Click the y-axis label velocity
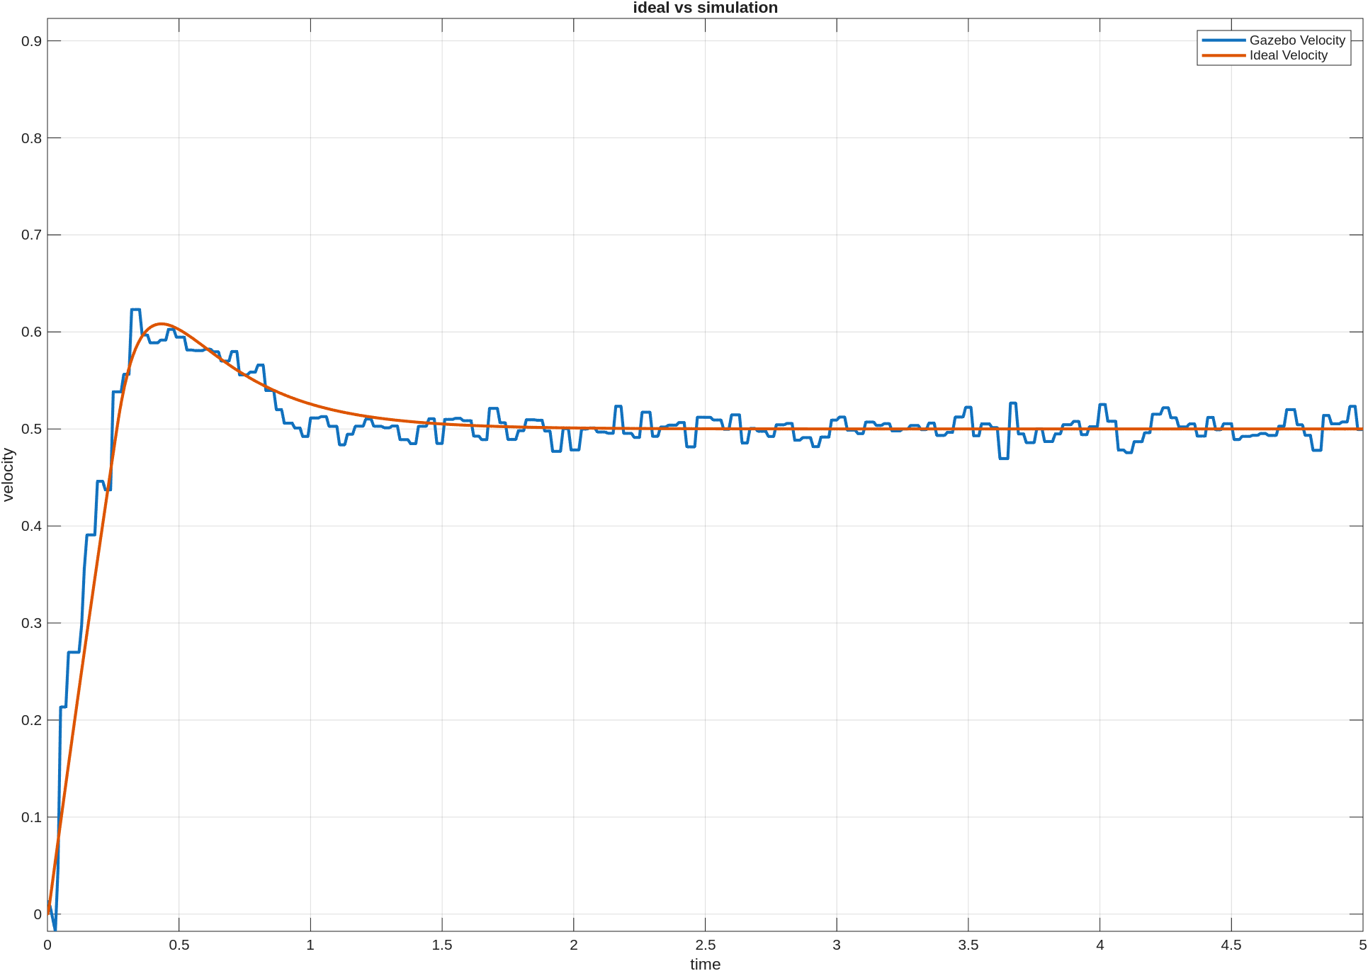Screen dimensions: 1368x971 pos(9,475)
